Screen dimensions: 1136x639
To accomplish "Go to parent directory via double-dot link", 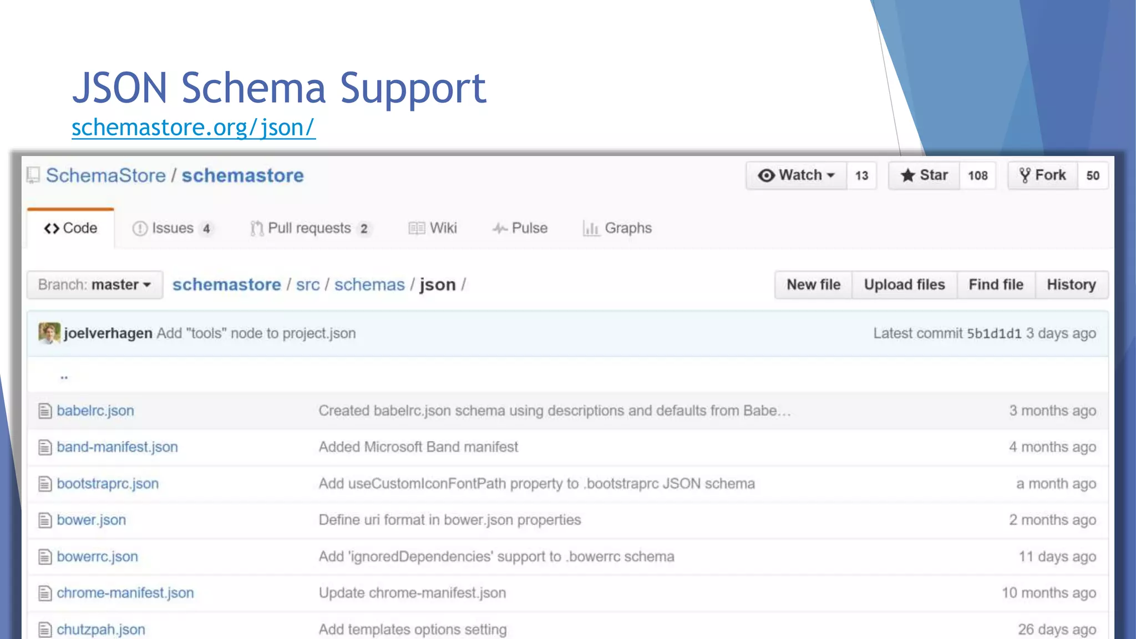I will pyautogui.click(x=64, y=377).
